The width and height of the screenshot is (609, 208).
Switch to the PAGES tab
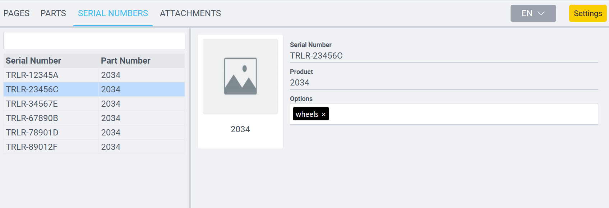tap(17, 13)
